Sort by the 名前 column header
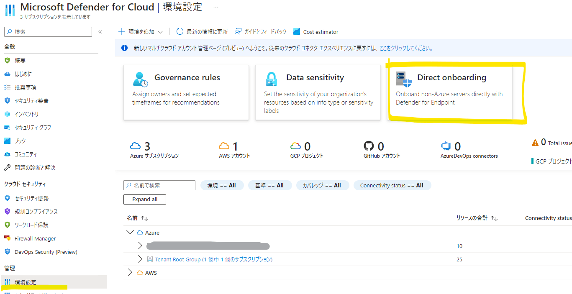The width and height of the screenshot is (572, 294). pos(138,218)
